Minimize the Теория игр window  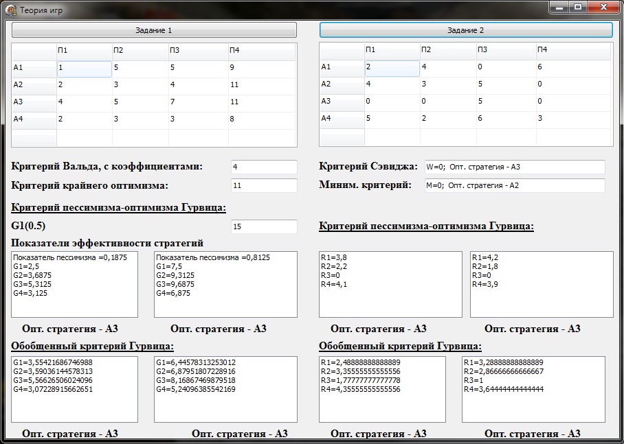click(x=559, y=7)
